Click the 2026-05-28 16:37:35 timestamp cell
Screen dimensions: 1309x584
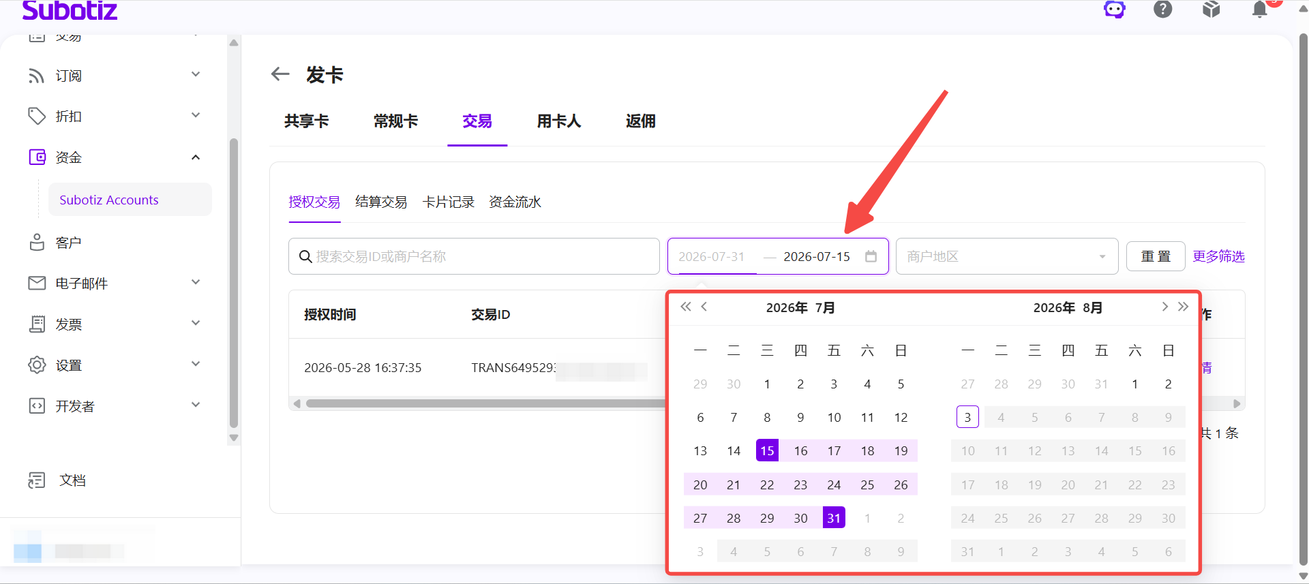363,367
